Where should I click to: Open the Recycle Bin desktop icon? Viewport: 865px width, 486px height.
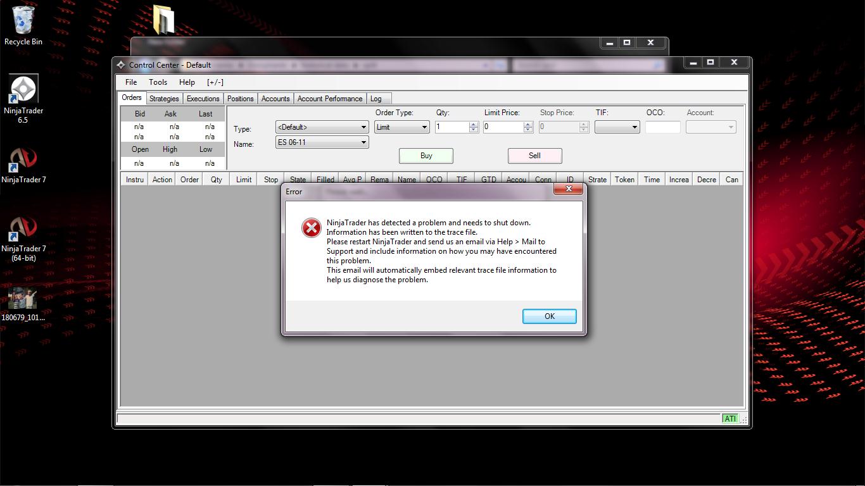[23, 25]
